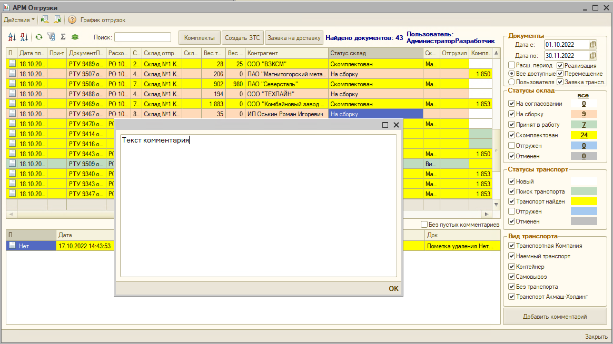The image size is (613, 344).
Task: Open the Действия dropdown menu
Action: click(x=19, y=19)
